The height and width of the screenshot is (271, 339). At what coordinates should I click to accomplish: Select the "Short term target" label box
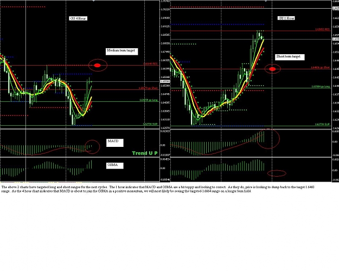tap(290, 57)
